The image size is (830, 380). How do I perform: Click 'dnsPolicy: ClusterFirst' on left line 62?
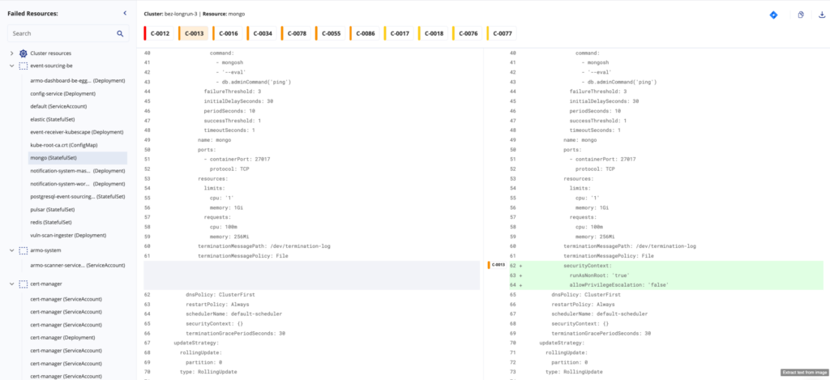pos(220,294)
